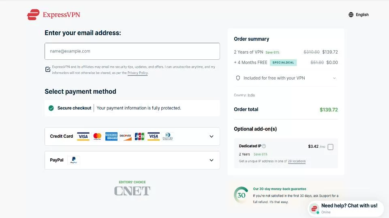Click the Dedicated IP help question icon

[x=264, y=146]
